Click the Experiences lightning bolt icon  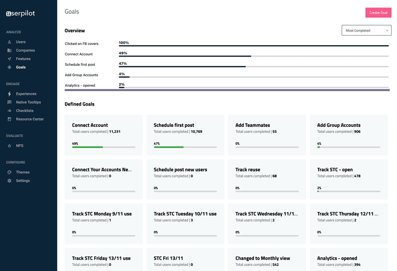click(9, 94)
